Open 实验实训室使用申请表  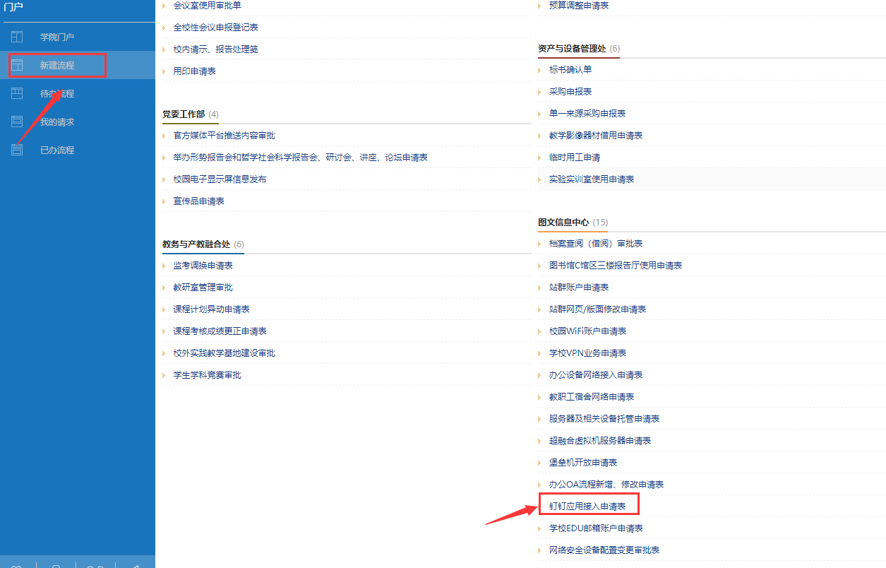pos(592,179)
